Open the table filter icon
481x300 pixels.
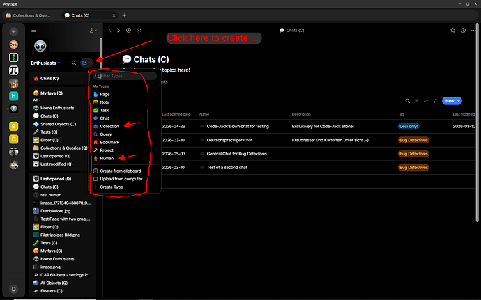(x=417, y=101)
